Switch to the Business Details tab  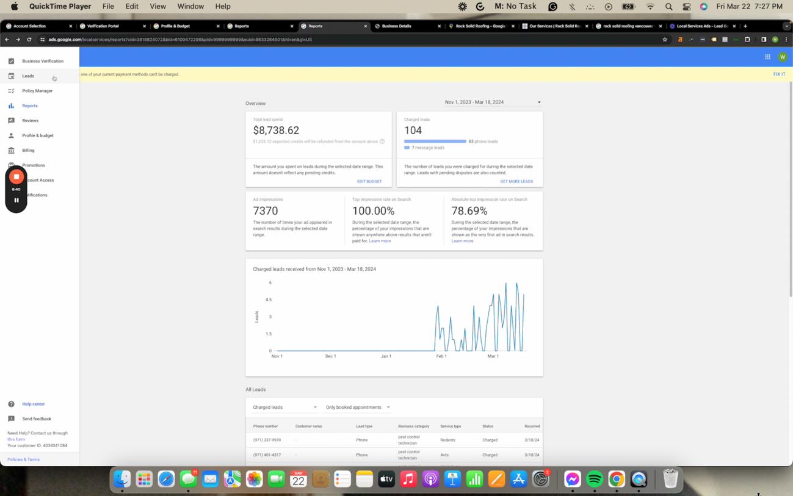(x=407, y=26)
